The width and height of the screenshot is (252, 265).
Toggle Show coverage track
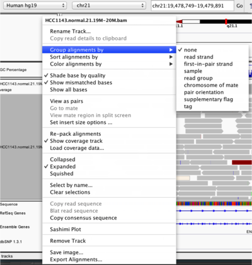click(x=109, y=141)
